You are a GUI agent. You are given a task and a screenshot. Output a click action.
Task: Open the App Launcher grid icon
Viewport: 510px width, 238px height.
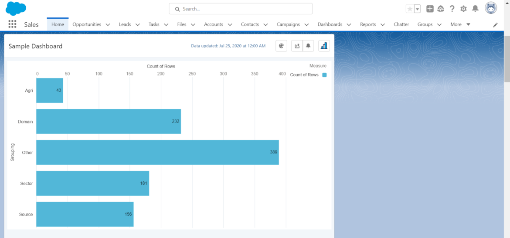tap(12, 24)
